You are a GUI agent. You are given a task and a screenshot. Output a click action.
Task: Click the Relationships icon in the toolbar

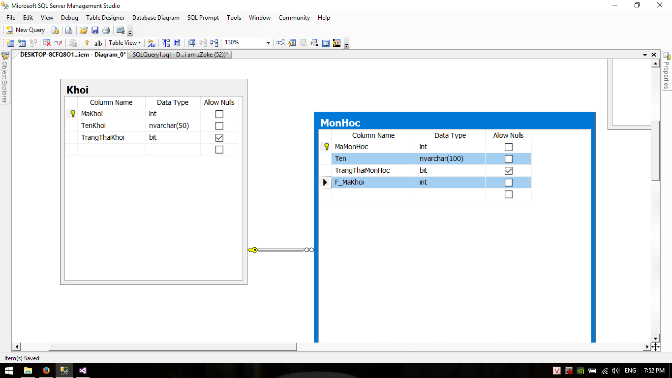(x=280, y=43)
